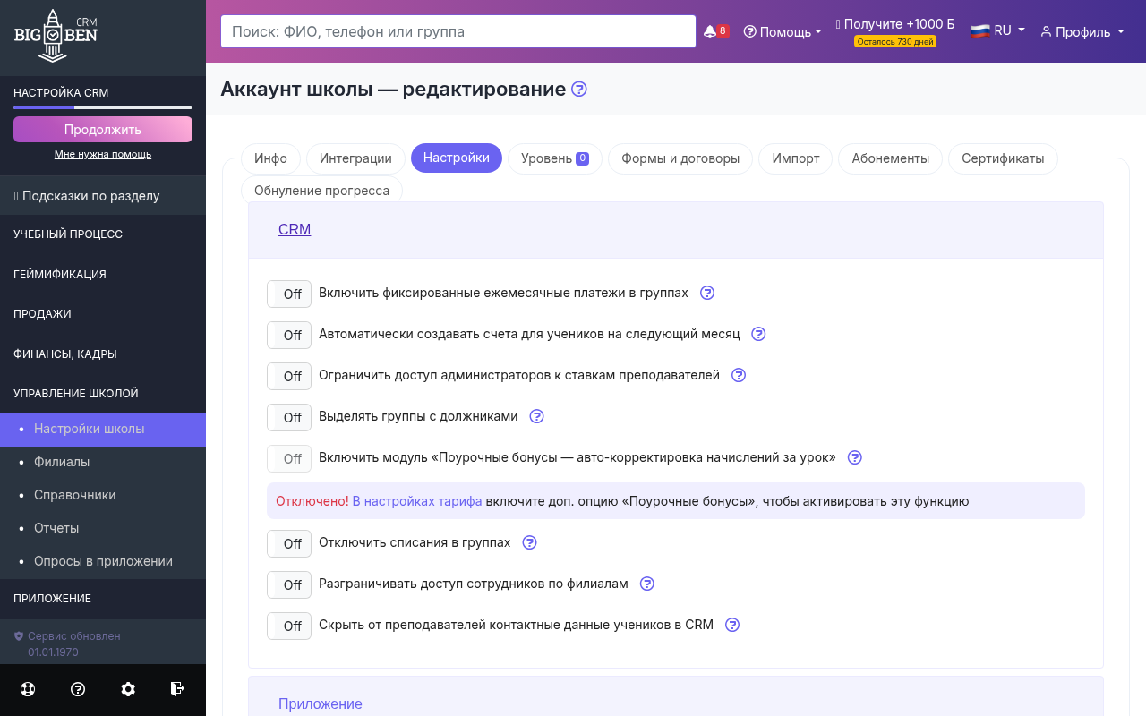The width and height of the screenshot is (1146, 716).
Task: Click the setup progress bar under НАСТРОЙКА CRM
Action: pos(102,107)
